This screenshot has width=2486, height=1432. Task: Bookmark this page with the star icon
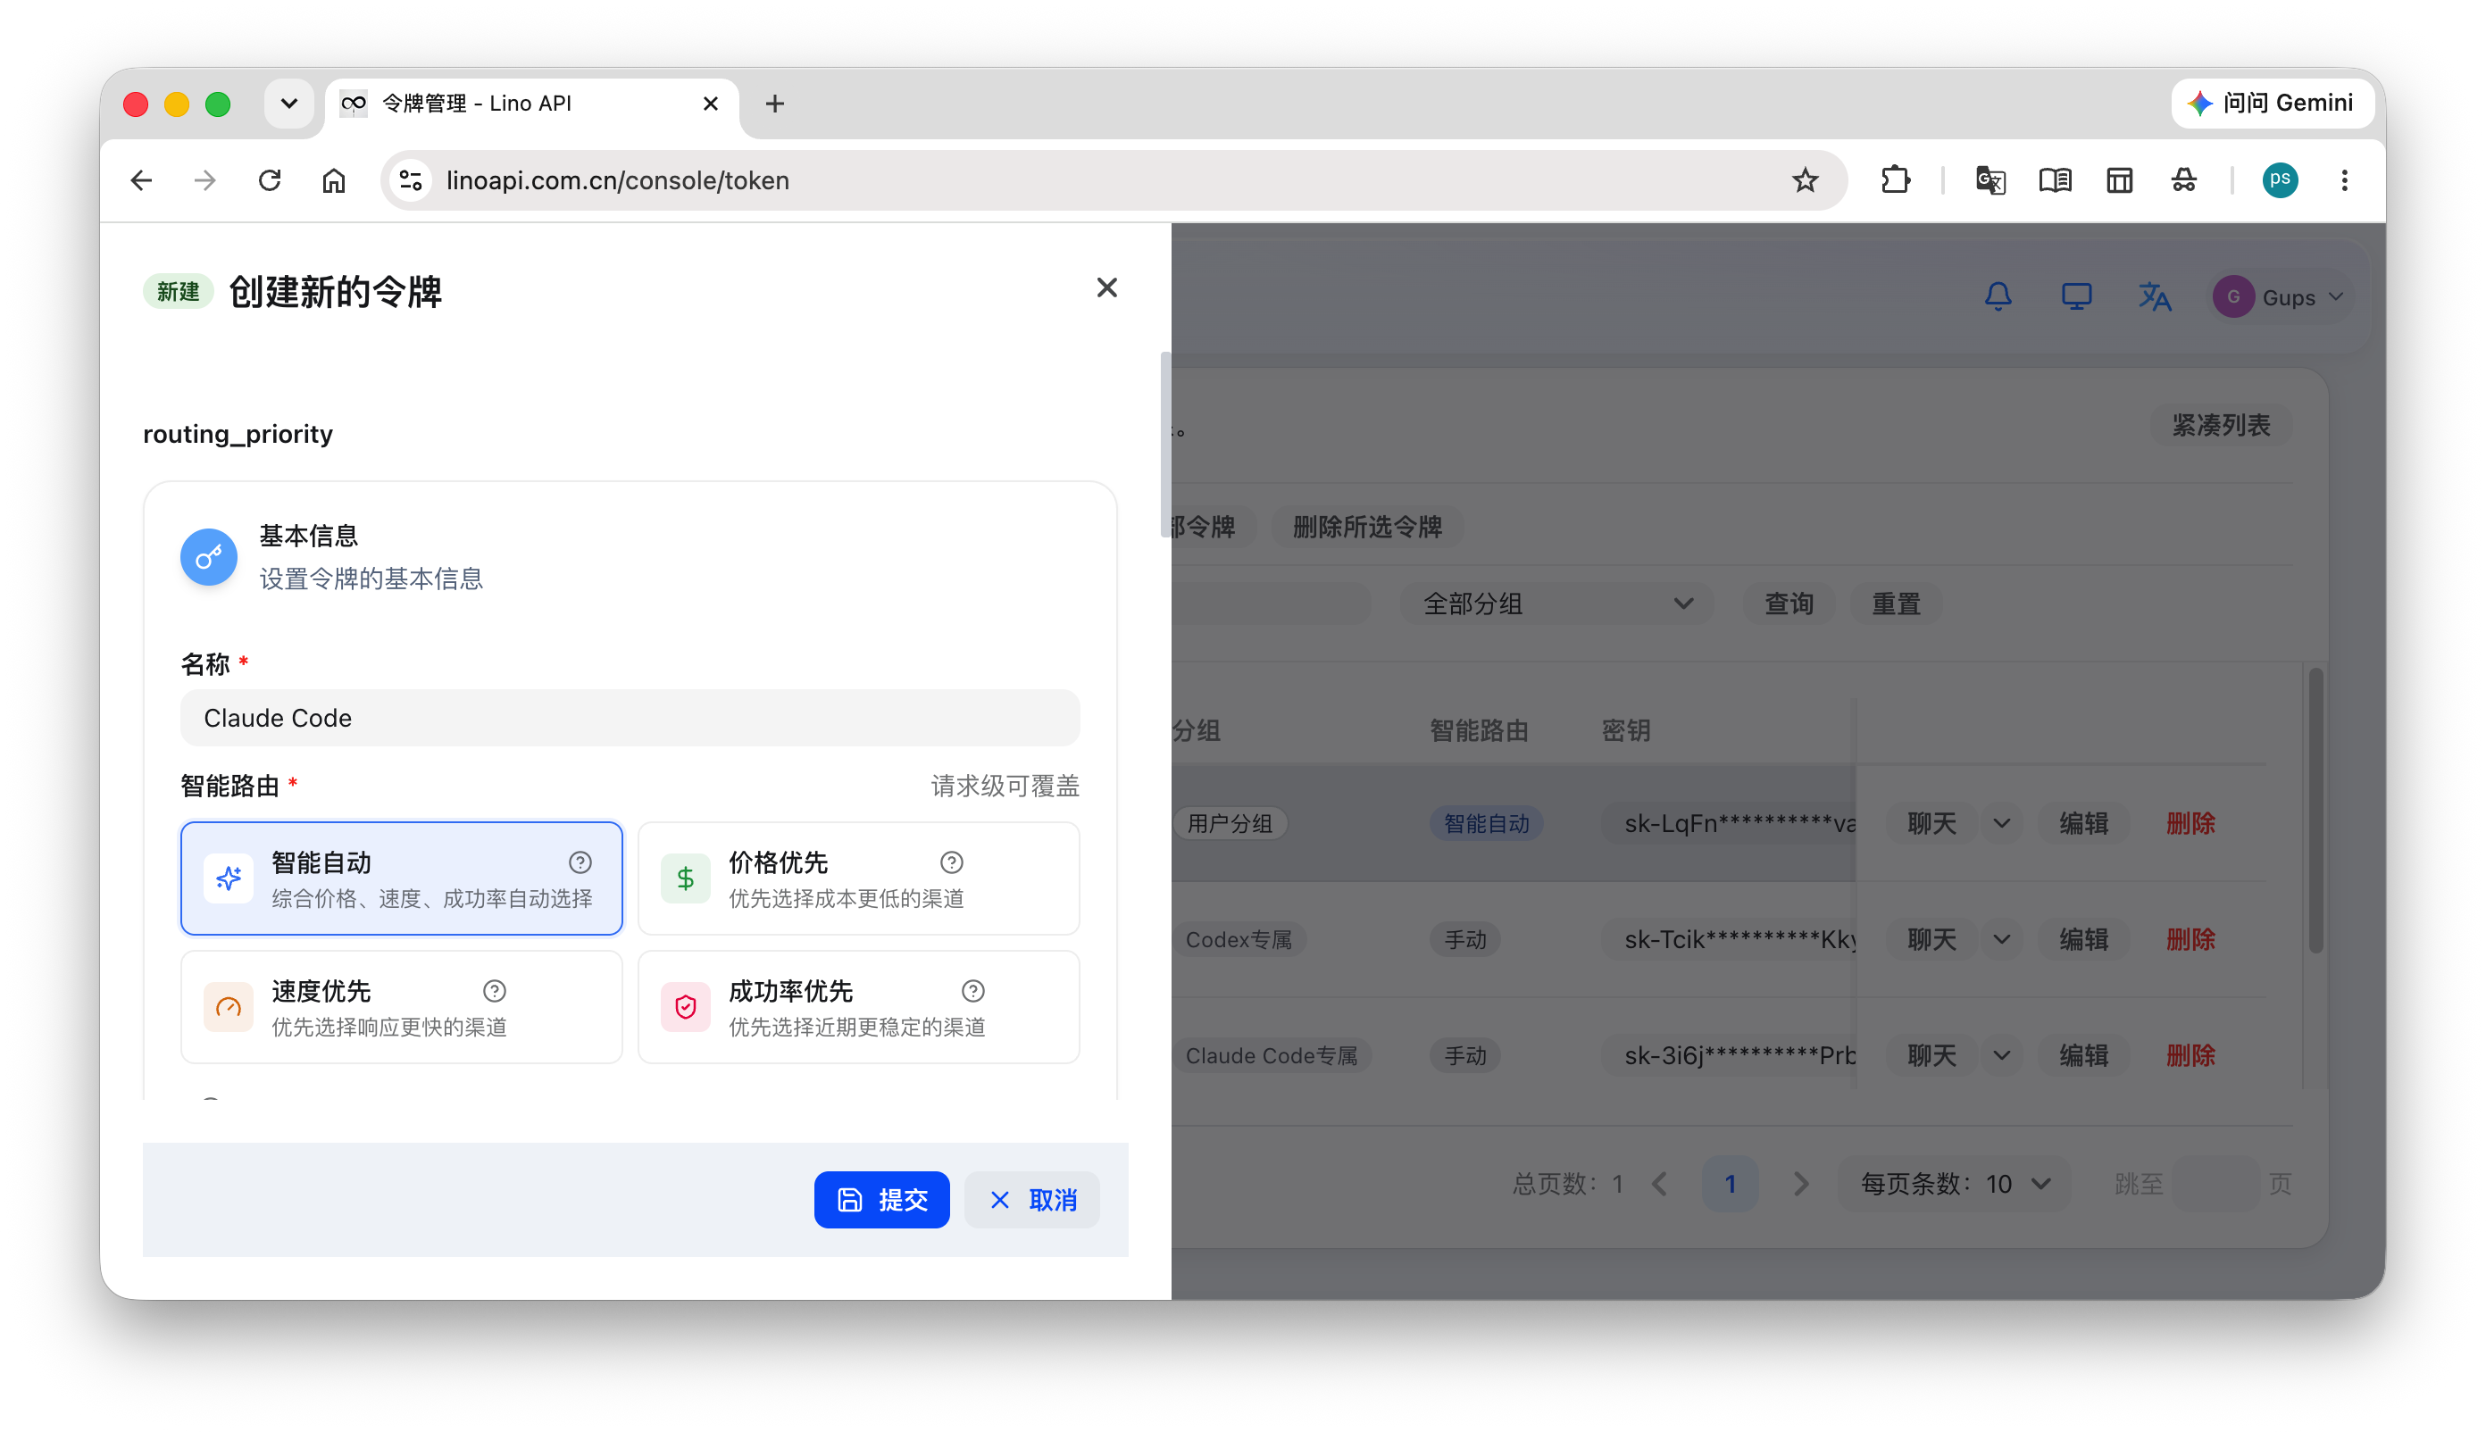tap(1805, 180)
